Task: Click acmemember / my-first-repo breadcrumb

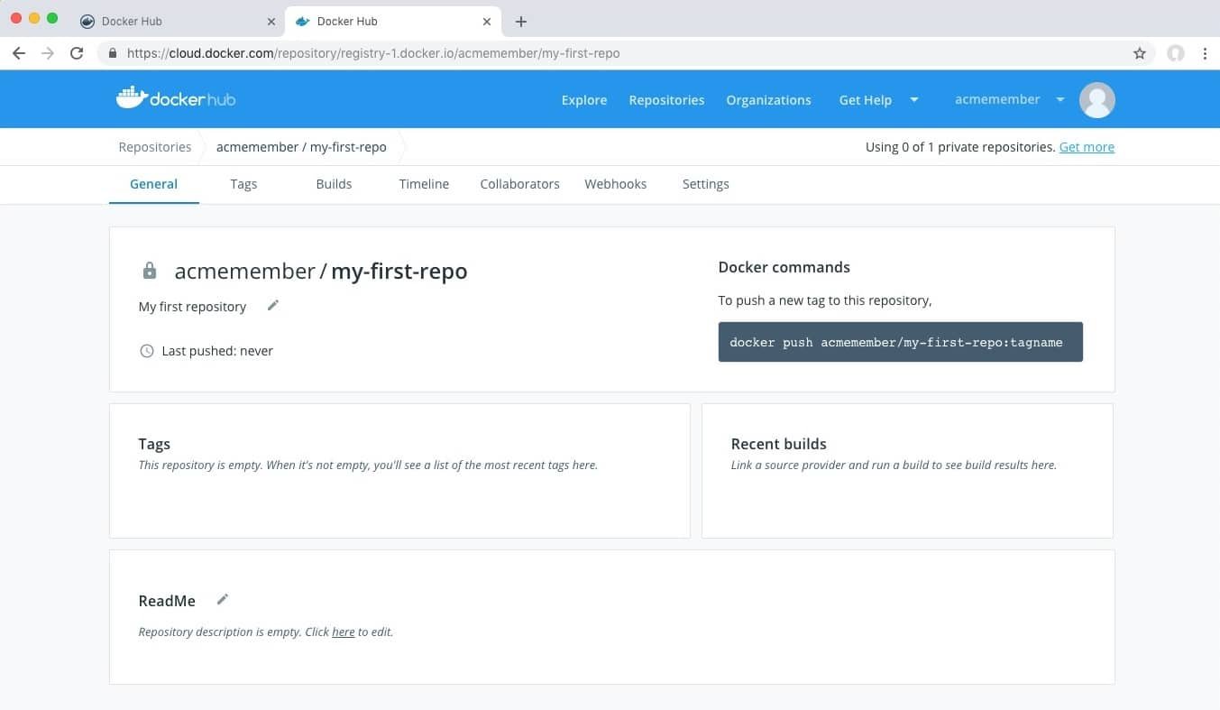Action: [x=301, y=147]
